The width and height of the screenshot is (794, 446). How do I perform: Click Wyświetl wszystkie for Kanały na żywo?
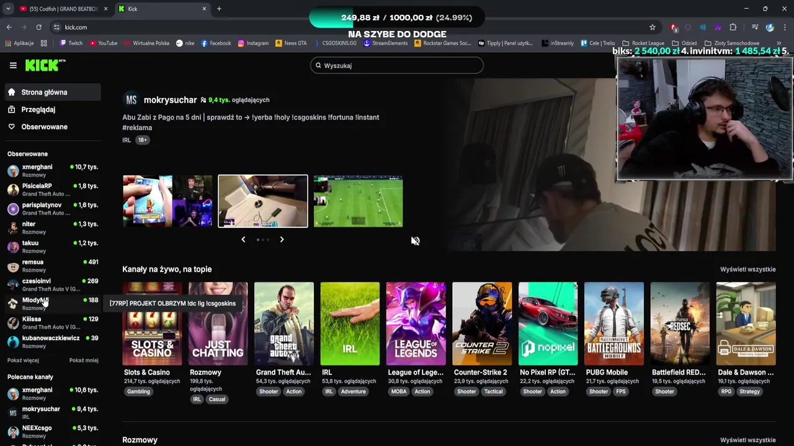point(747,269)
